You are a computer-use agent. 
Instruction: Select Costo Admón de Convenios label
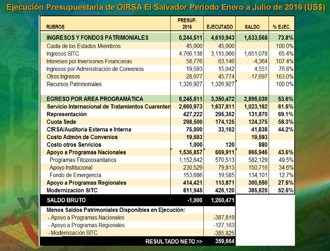82,137
